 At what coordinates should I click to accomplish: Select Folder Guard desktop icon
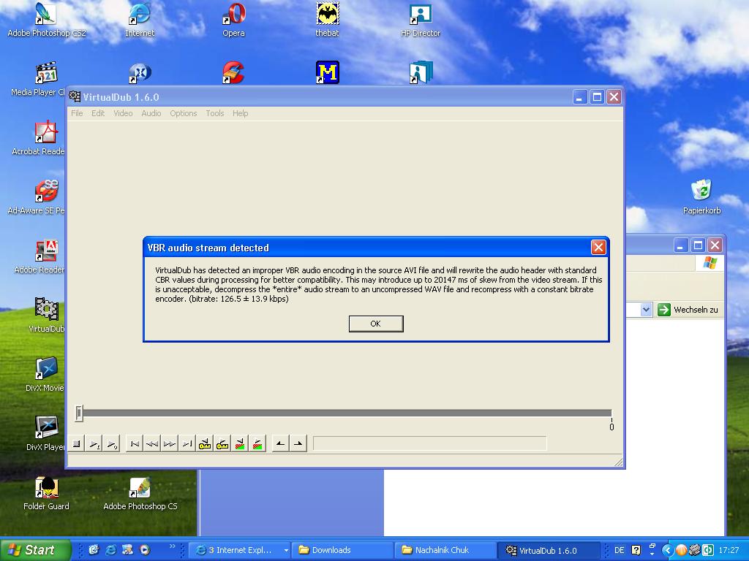point(46,493)
